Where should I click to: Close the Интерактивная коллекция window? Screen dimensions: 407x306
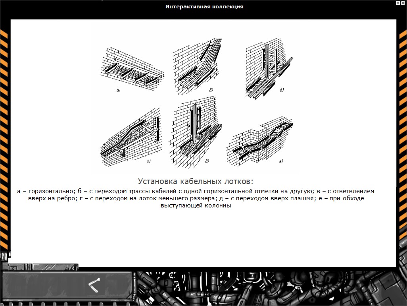click(x=403, y=3)
